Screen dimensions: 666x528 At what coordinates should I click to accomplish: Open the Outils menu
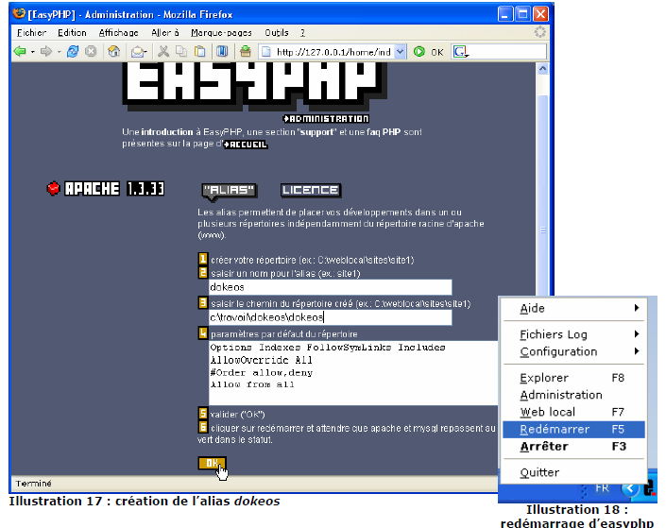click(277, 32)
